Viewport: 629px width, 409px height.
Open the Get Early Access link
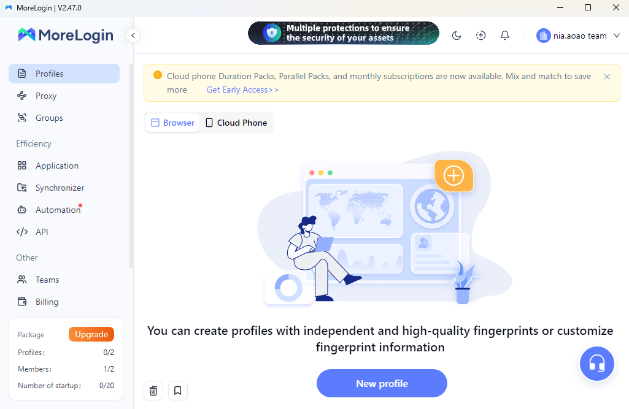[x=242, y=90]
